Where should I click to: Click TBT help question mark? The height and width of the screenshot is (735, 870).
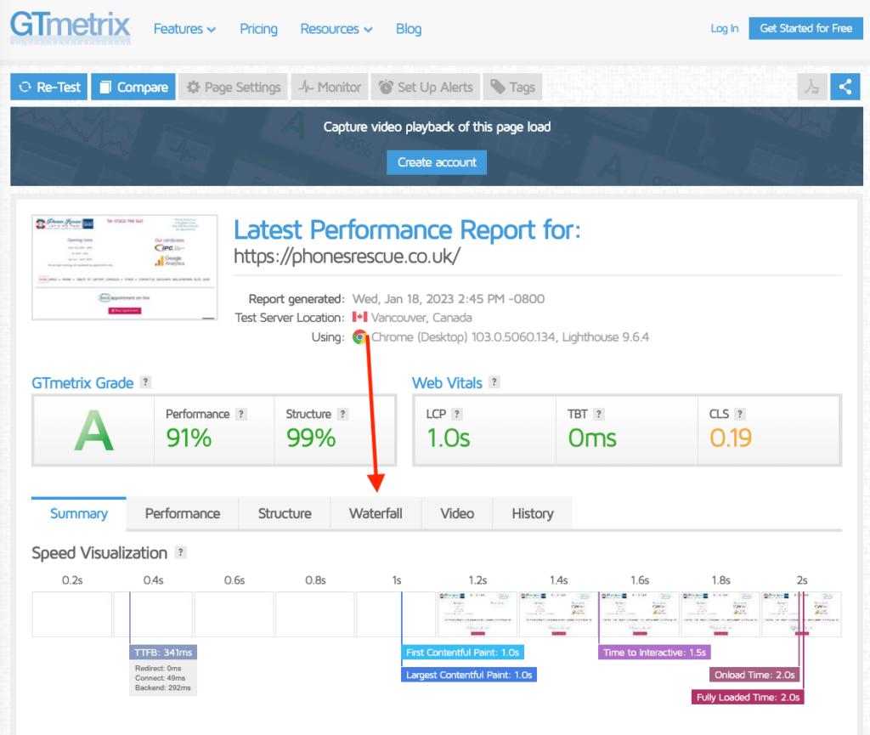point(598,414)
